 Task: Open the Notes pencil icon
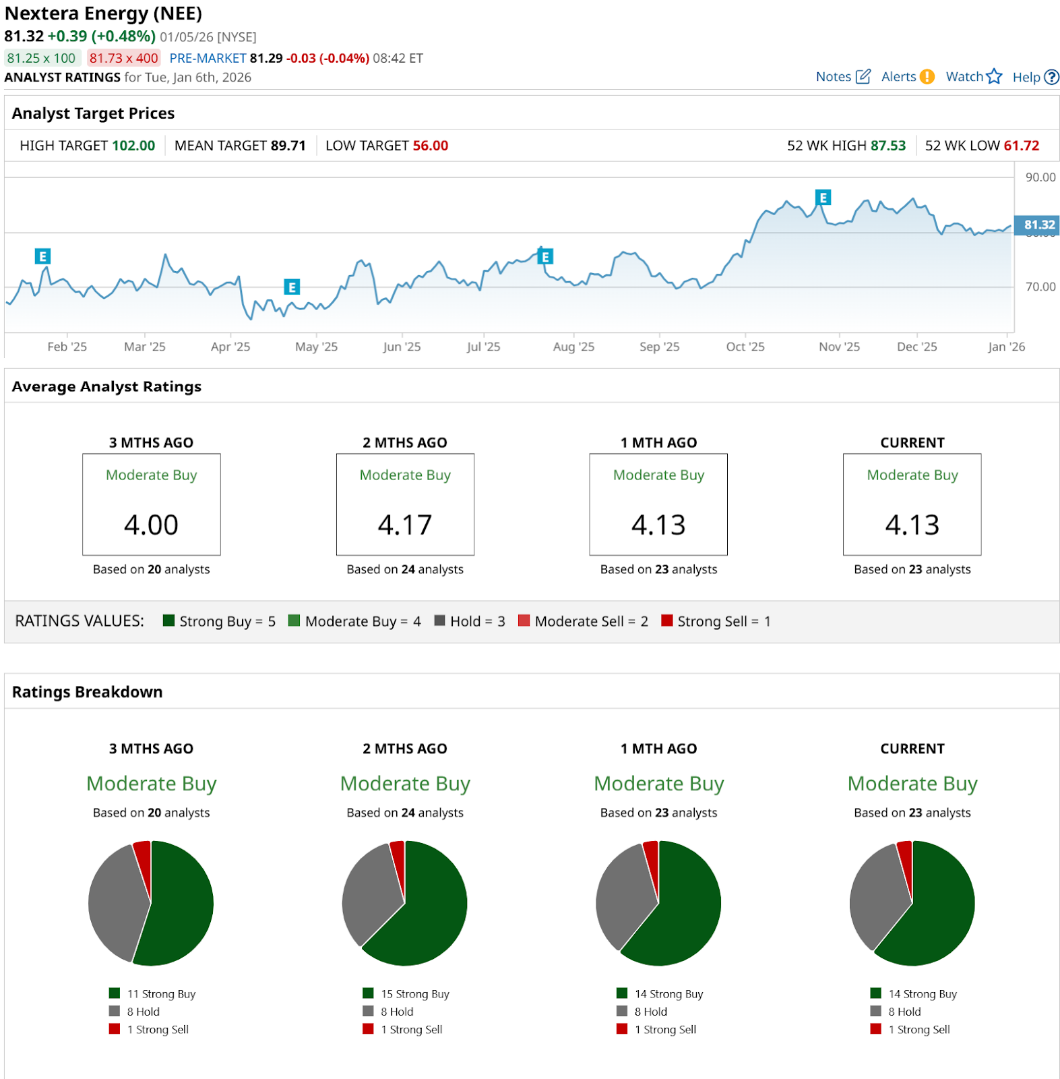coord(863,76)
